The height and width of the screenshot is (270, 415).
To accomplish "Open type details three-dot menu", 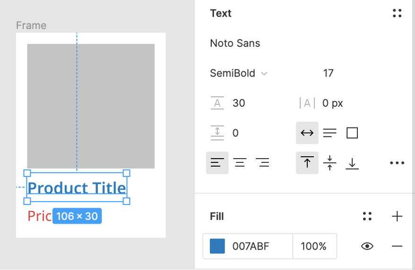I will coord(397,163).
